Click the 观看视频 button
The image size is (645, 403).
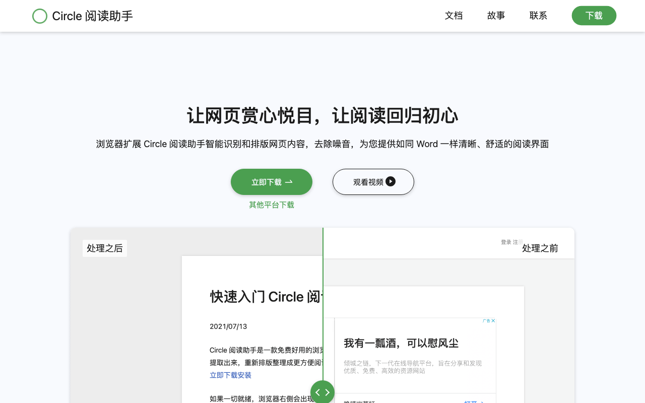click(373, 182)
